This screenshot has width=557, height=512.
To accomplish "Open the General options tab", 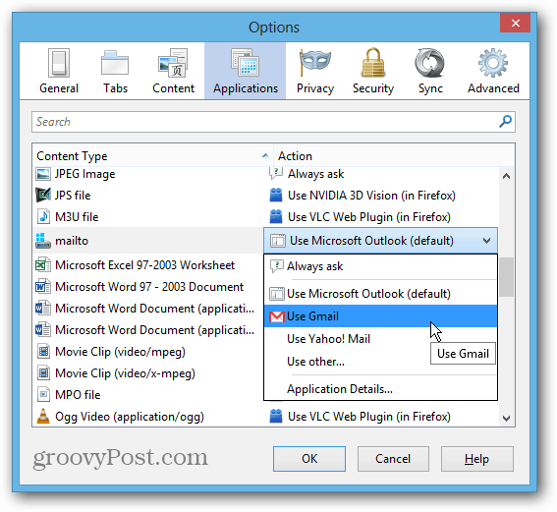I will click(x=59, y=71).
